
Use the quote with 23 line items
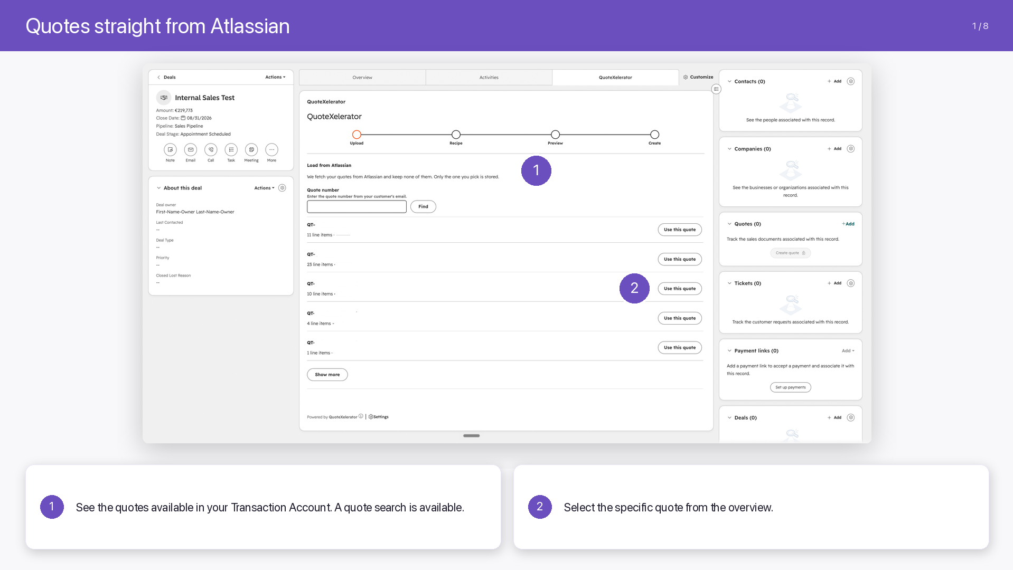(680, 259)
